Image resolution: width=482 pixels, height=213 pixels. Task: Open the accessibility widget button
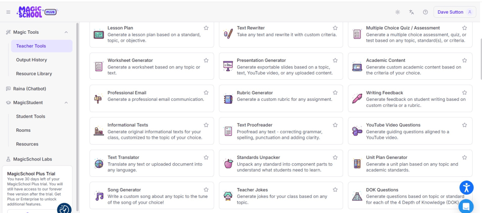pos(466,188)
